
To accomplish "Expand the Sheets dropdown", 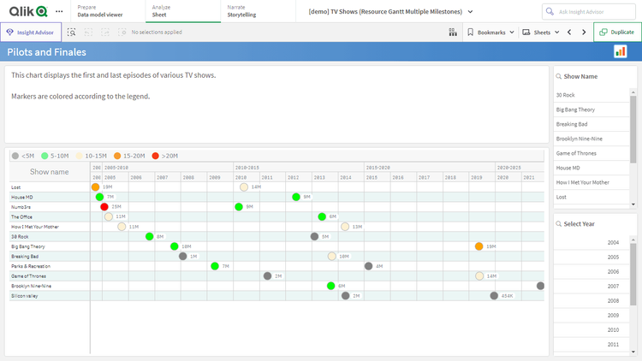I will coord(541,32).
